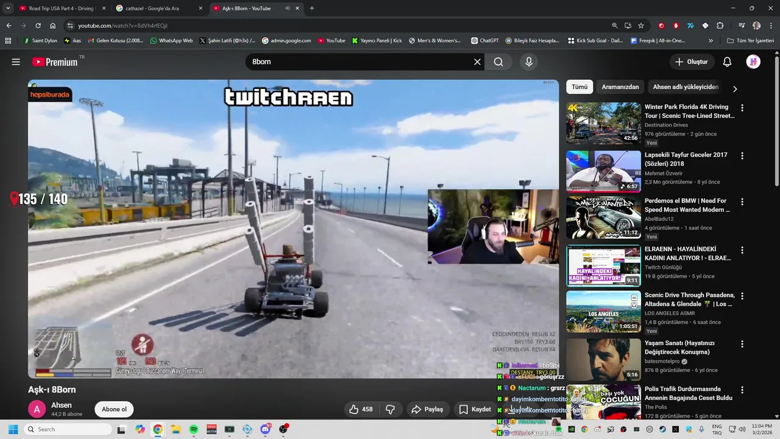Image resolution: width=780 pixels, height=439 pixels.
Task: Open Spotify from the taskbar
Action: coord(194,429)
